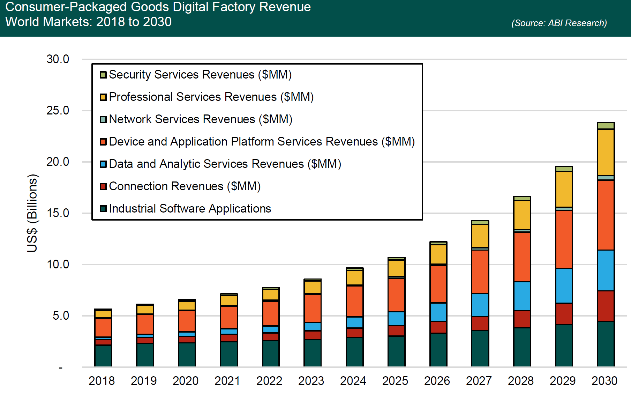This screenshot has width=631, height=401.
Task: Click the 30.0 y-axis value label
Action: tap(58, 59)
